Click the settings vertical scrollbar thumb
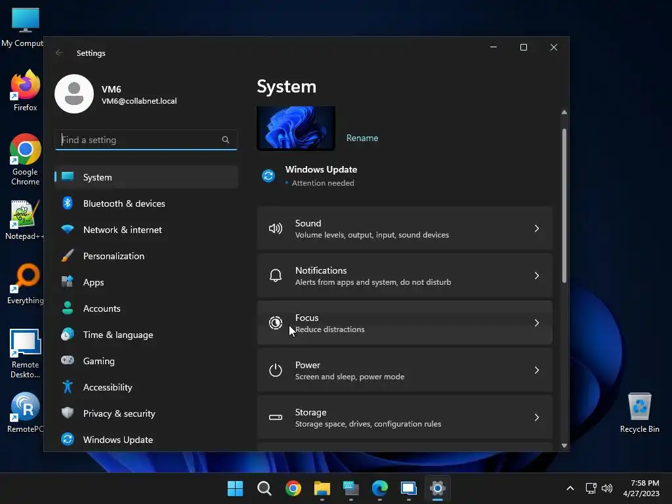Viewport: 672px width, 504px height. (x=564, y=205)
